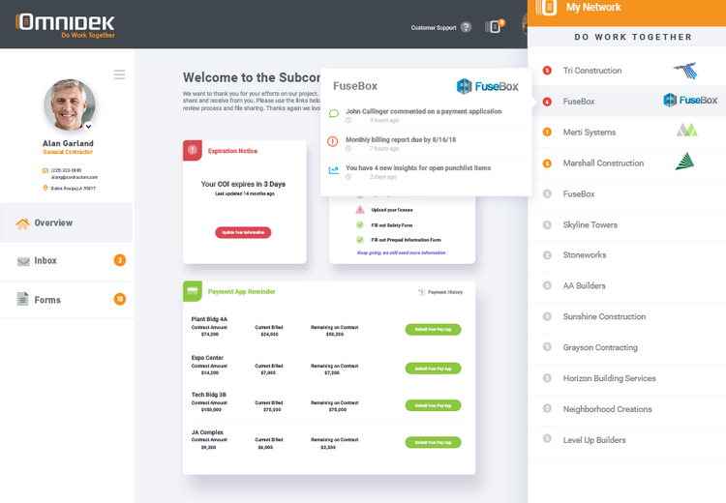Click Expo Center project name
This screenshot has height=503, width=726.
pyautogui.click(x=207, y=358)
